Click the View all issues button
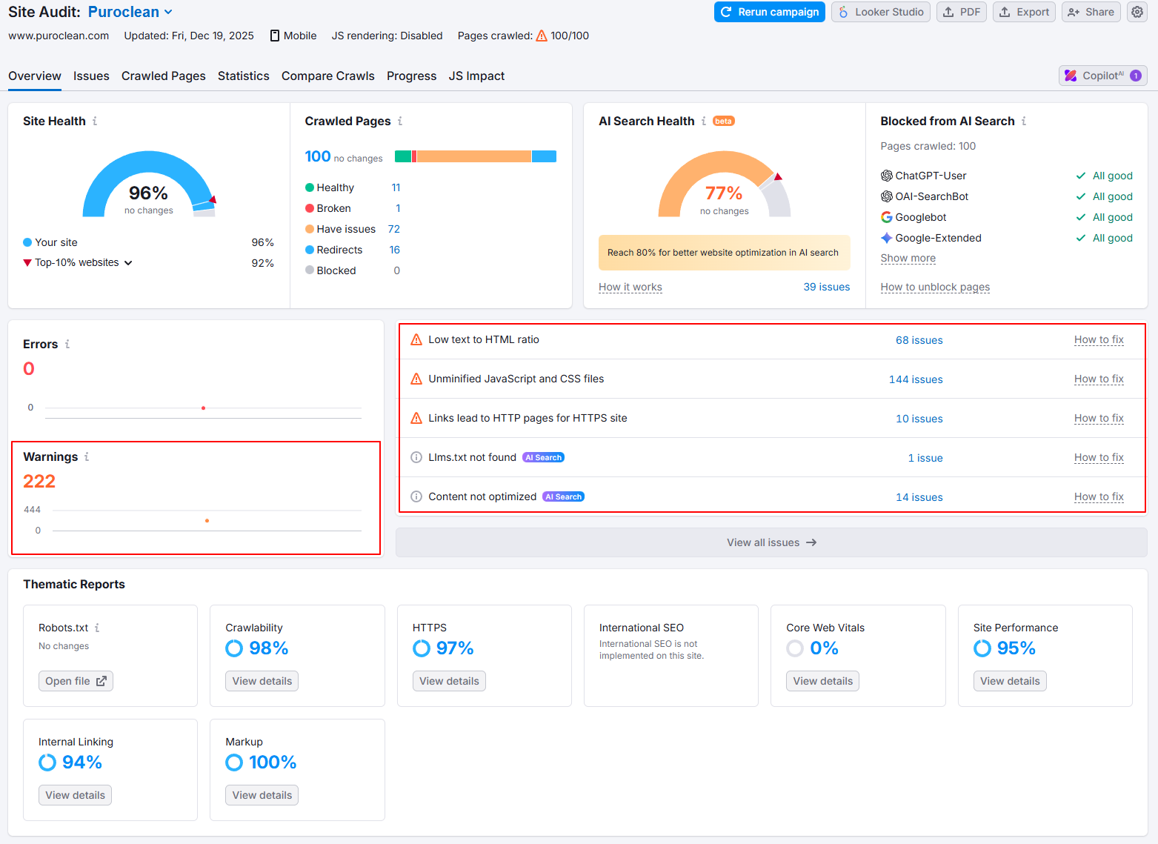This screenshot has width=1158, height=844. 771,542
